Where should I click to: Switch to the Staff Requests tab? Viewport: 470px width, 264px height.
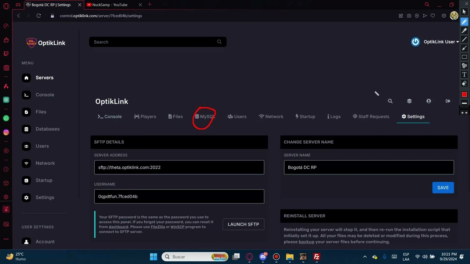click(371, 117)
